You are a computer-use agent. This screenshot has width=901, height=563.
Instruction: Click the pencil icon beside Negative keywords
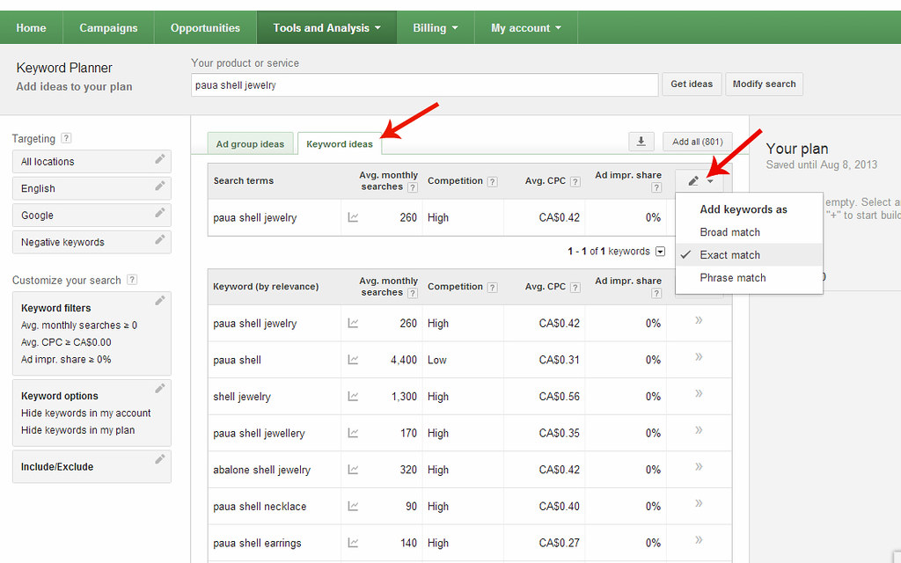(158, 241)
